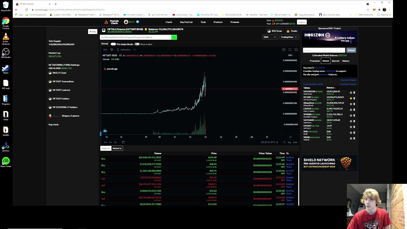Hide BlimpsRock token with trash icon

[x=354, y=104]
